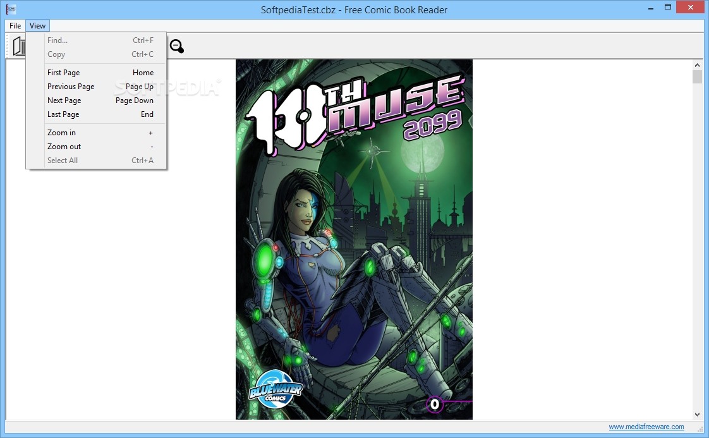The width and height of the screenshot is (709, 438).
Task: Click the scrollbar down arrow
Action: pos(697,415)
